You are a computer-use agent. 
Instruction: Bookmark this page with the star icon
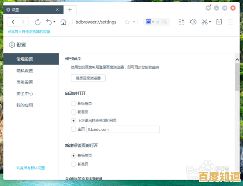pyautogui.click(x=127, y=22)
